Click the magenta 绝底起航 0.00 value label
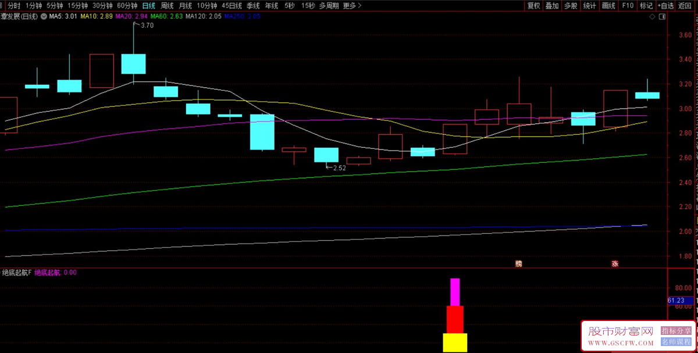This screenshot has height=353, width=698. tap(55, 272)
